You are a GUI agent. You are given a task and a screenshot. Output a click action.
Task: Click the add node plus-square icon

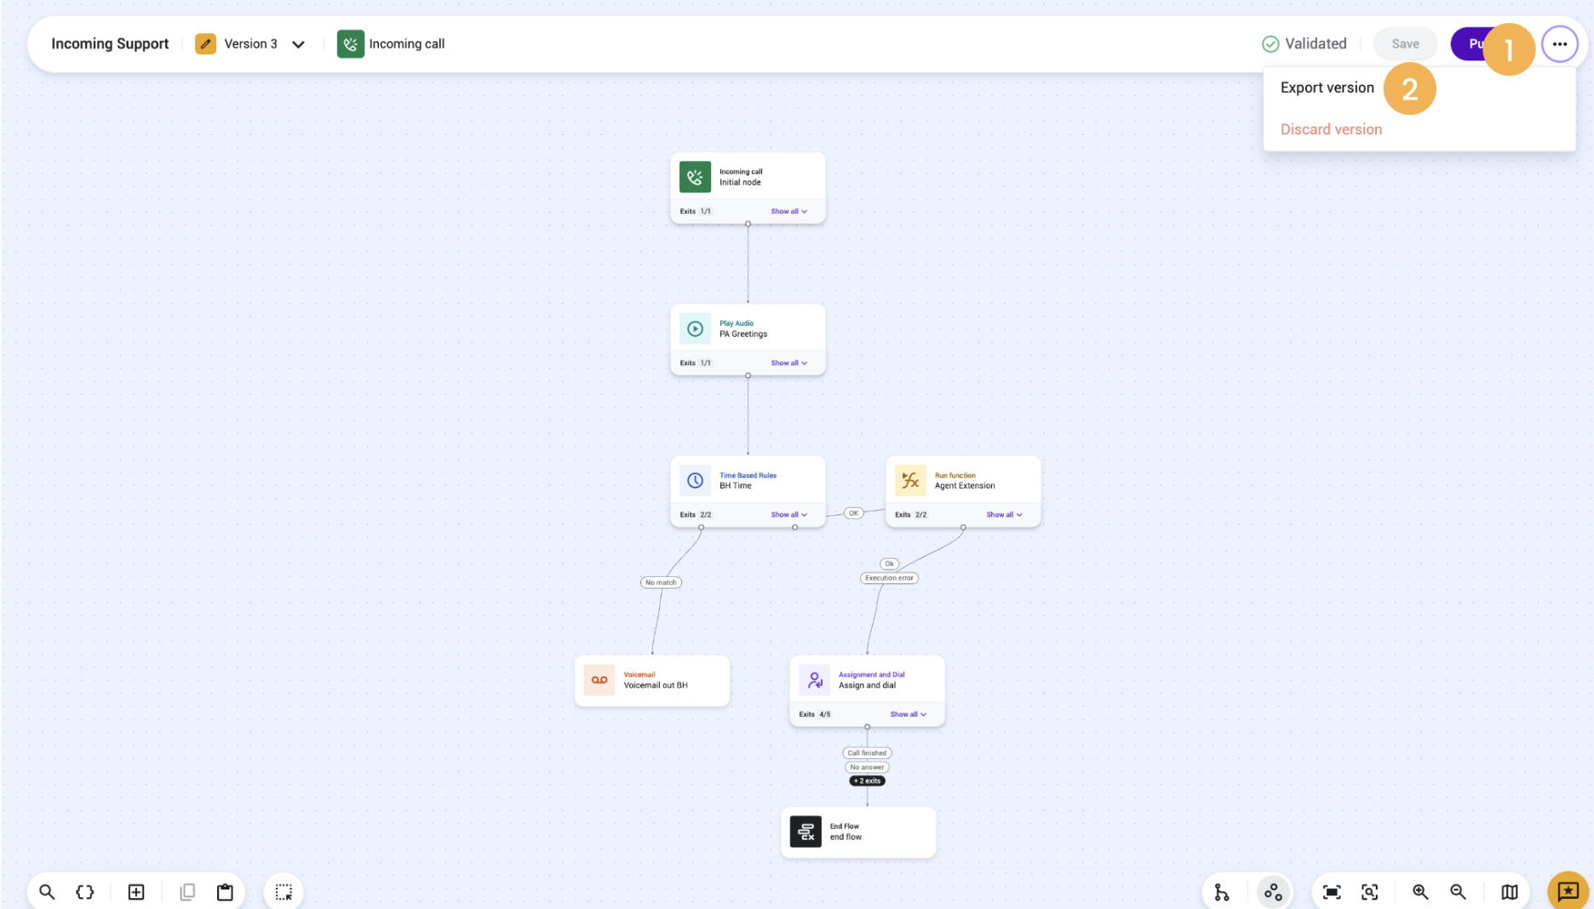(136, 891)
